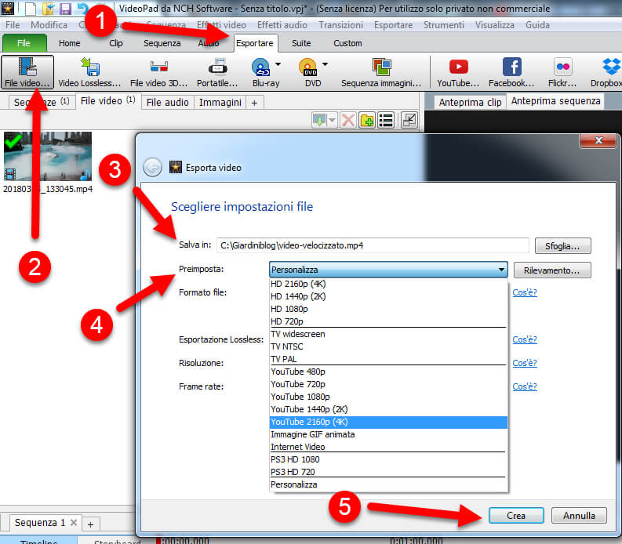Open the Guida menu

537,25
